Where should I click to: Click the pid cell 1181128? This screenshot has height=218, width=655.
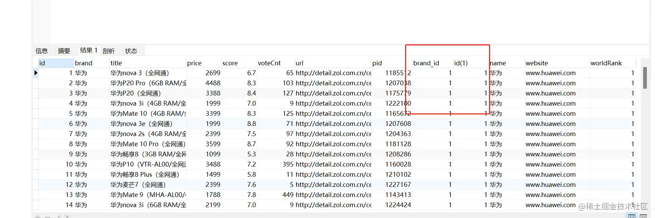coord(392,144)
